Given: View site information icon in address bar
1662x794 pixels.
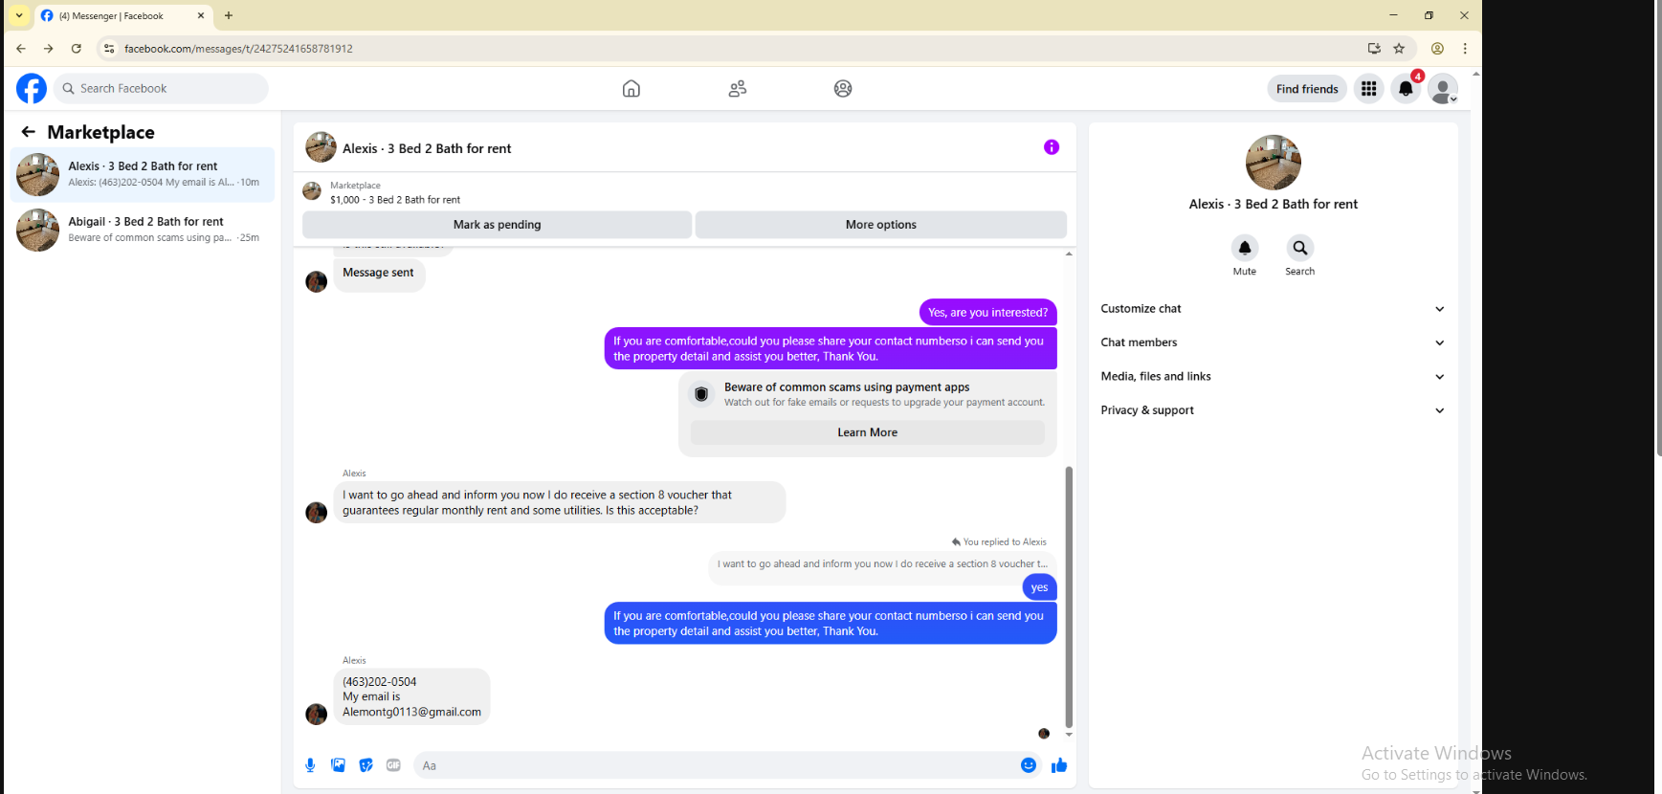Looking at the screenshot, I should [x=109, y=49].
